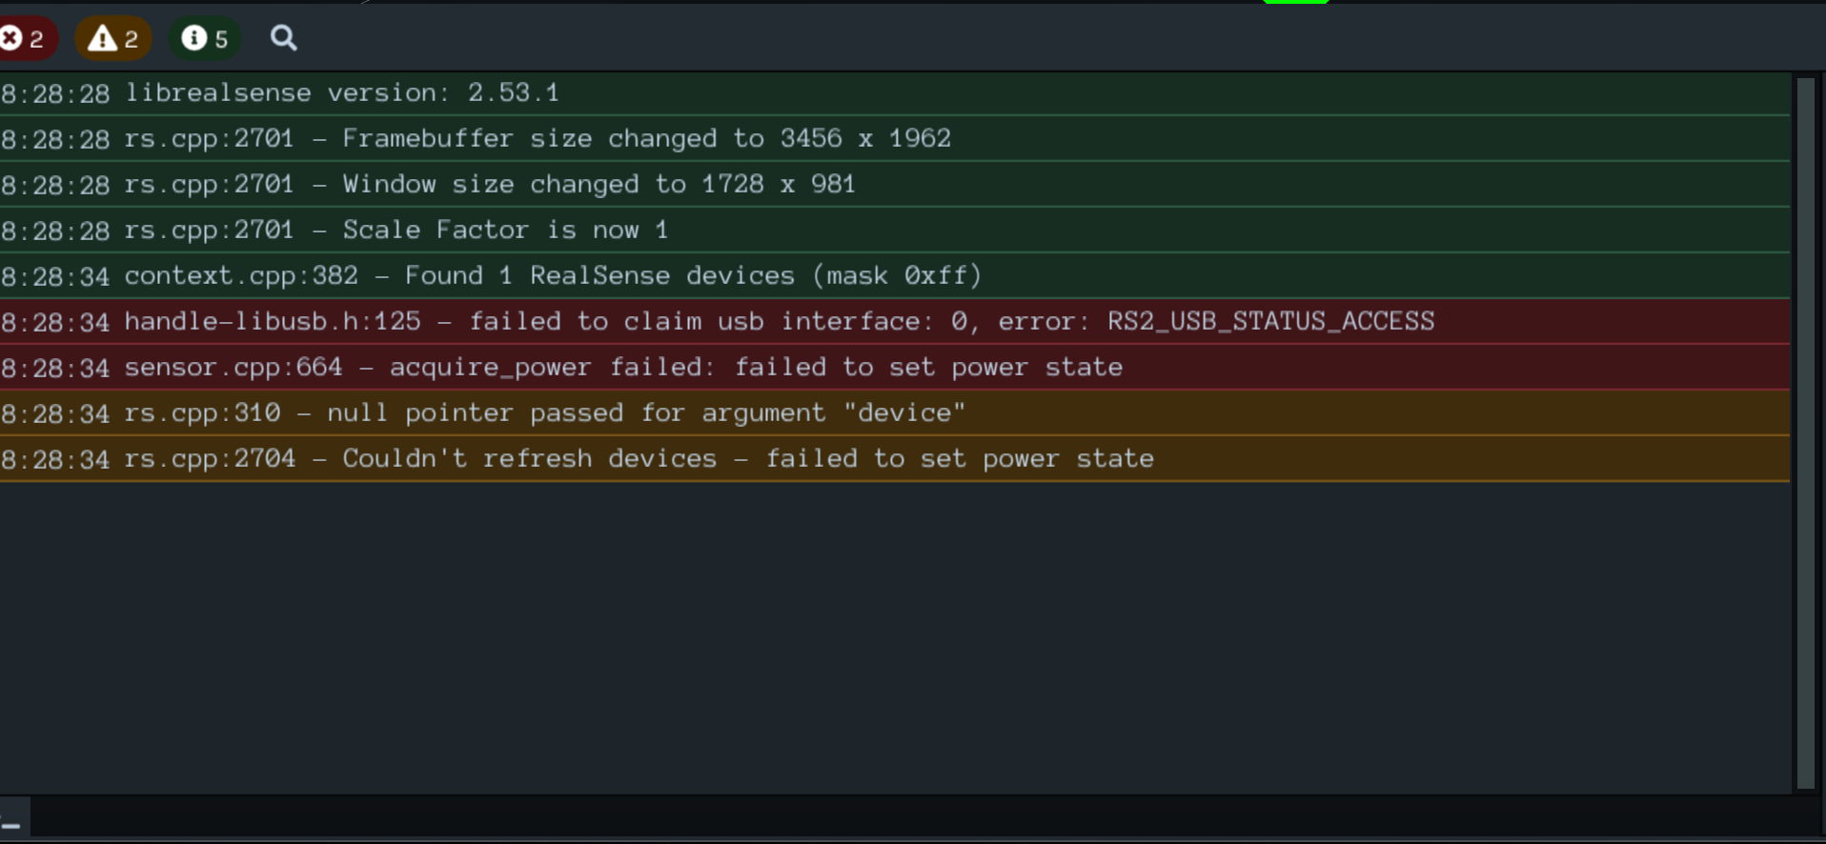Click the yellow warning triangle icon

[x=103, y=38]
